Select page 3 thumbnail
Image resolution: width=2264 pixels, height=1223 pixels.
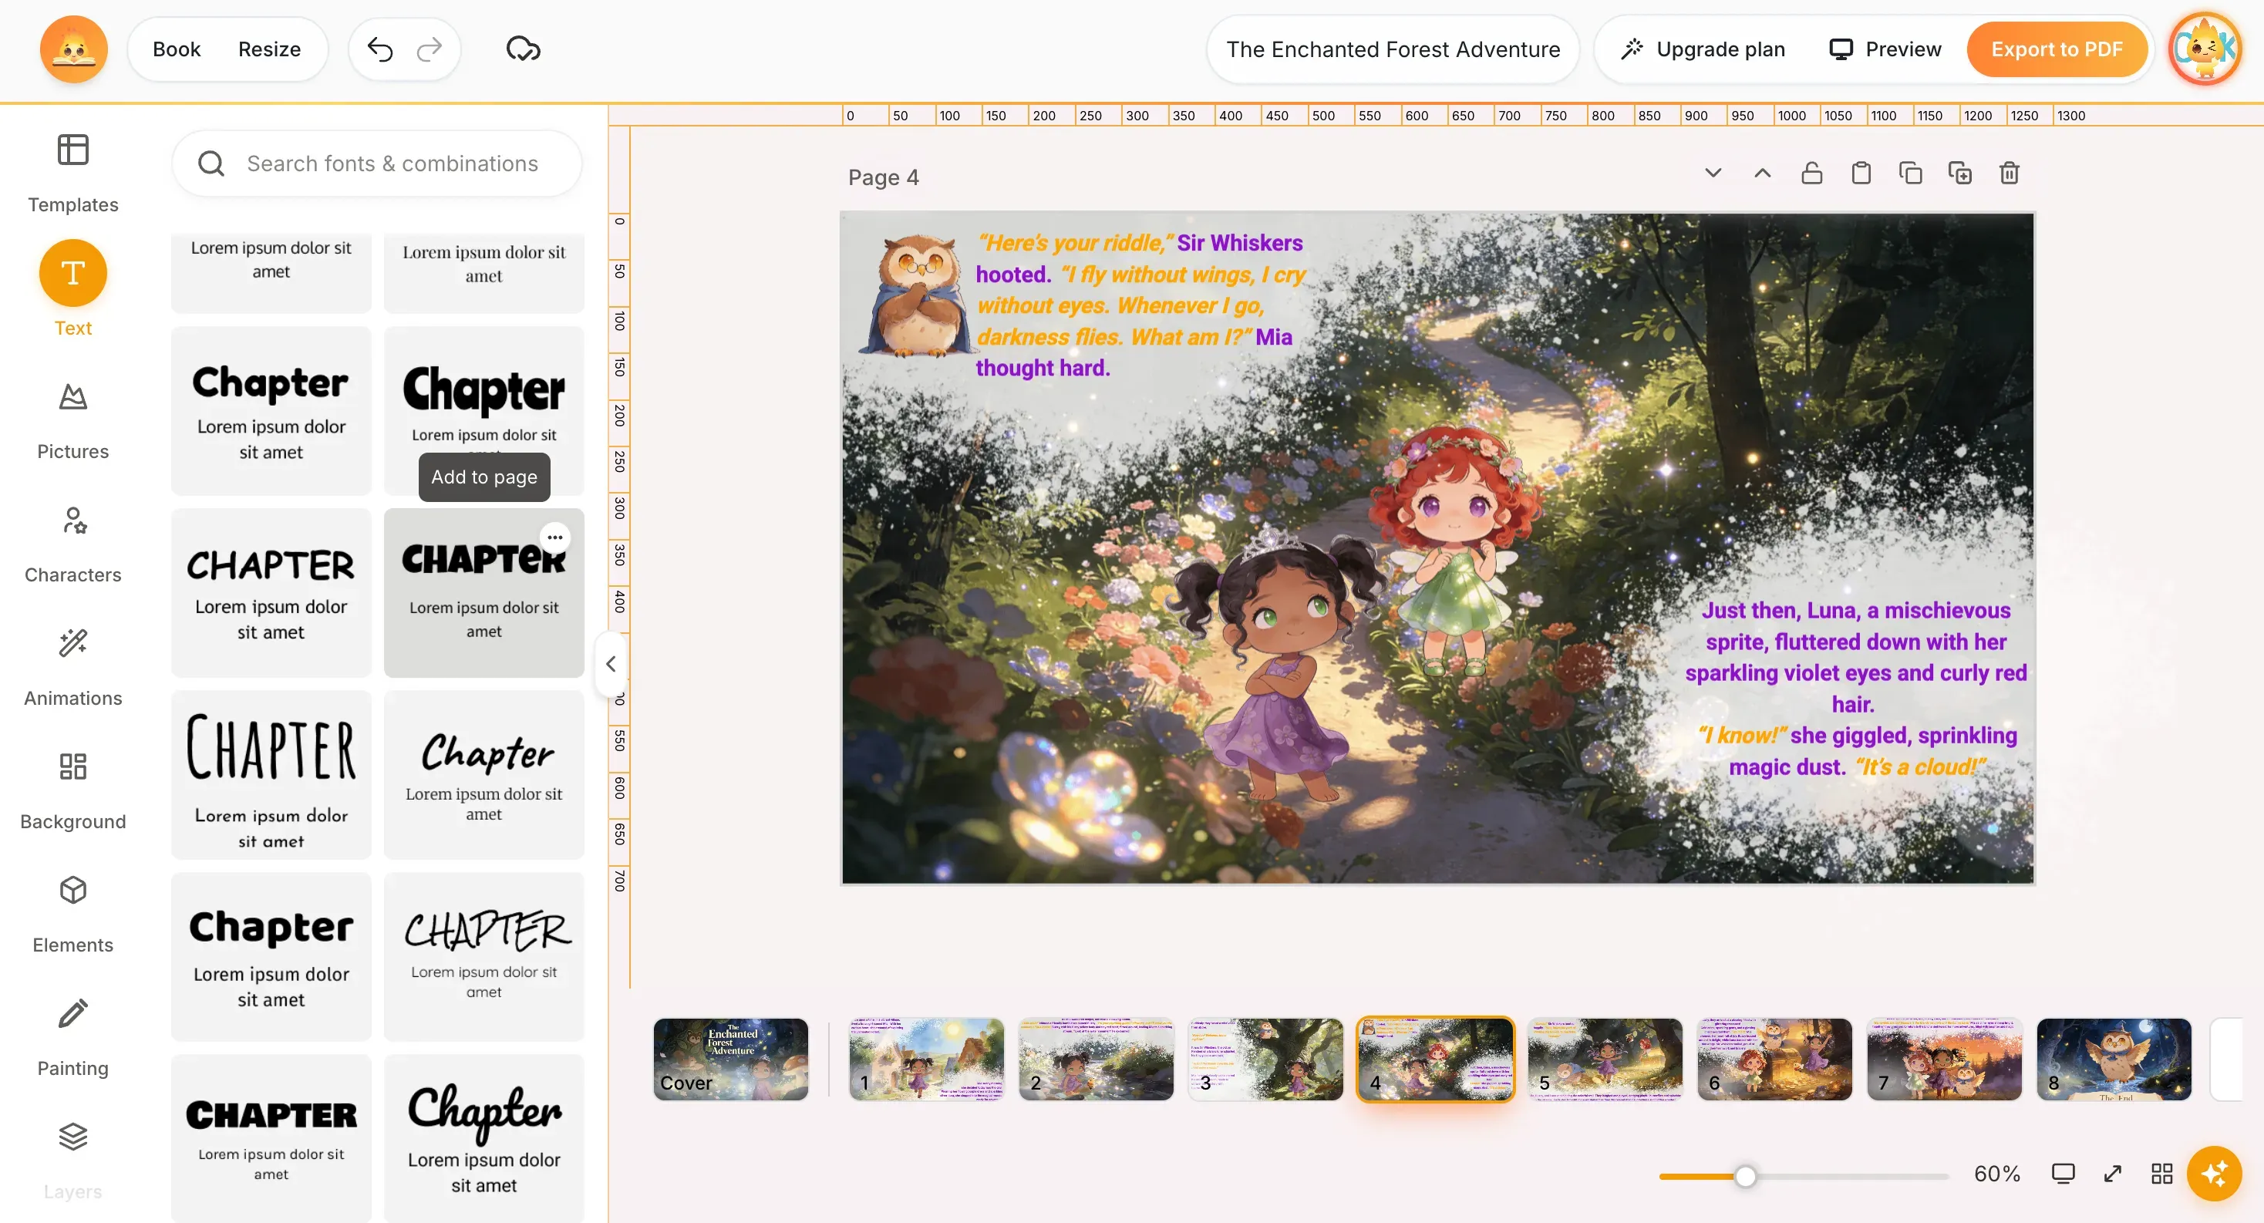(x=1265, y=1059)
